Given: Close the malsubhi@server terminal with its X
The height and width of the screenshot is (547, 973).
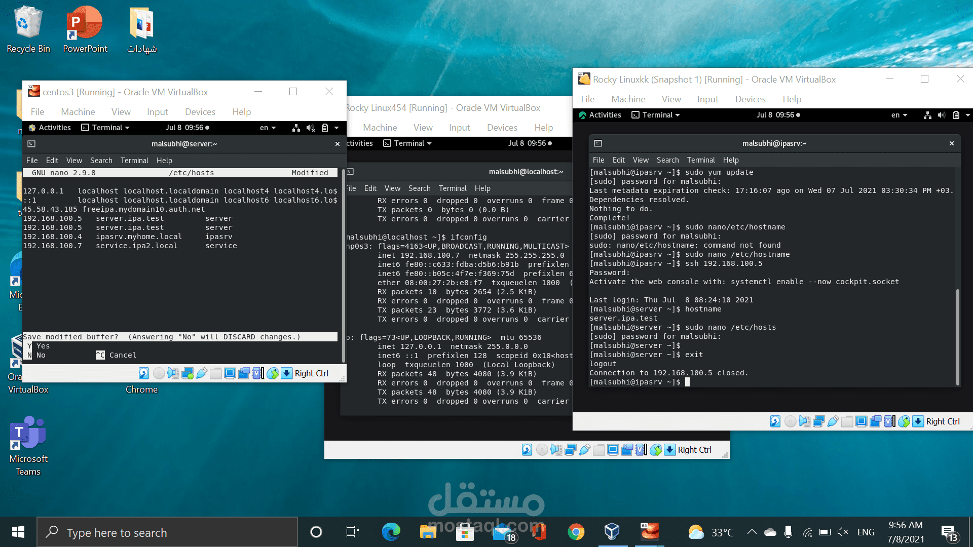Looking at the screenshot, I should (338, 144).
